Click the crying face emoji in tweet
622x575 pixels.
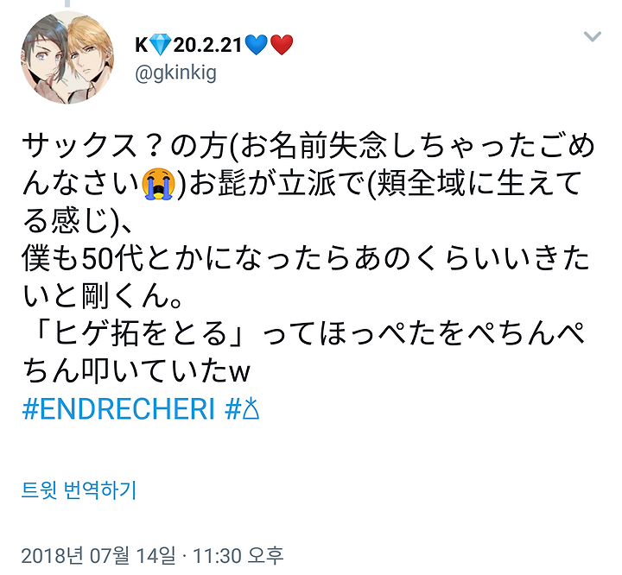point(159,184)
